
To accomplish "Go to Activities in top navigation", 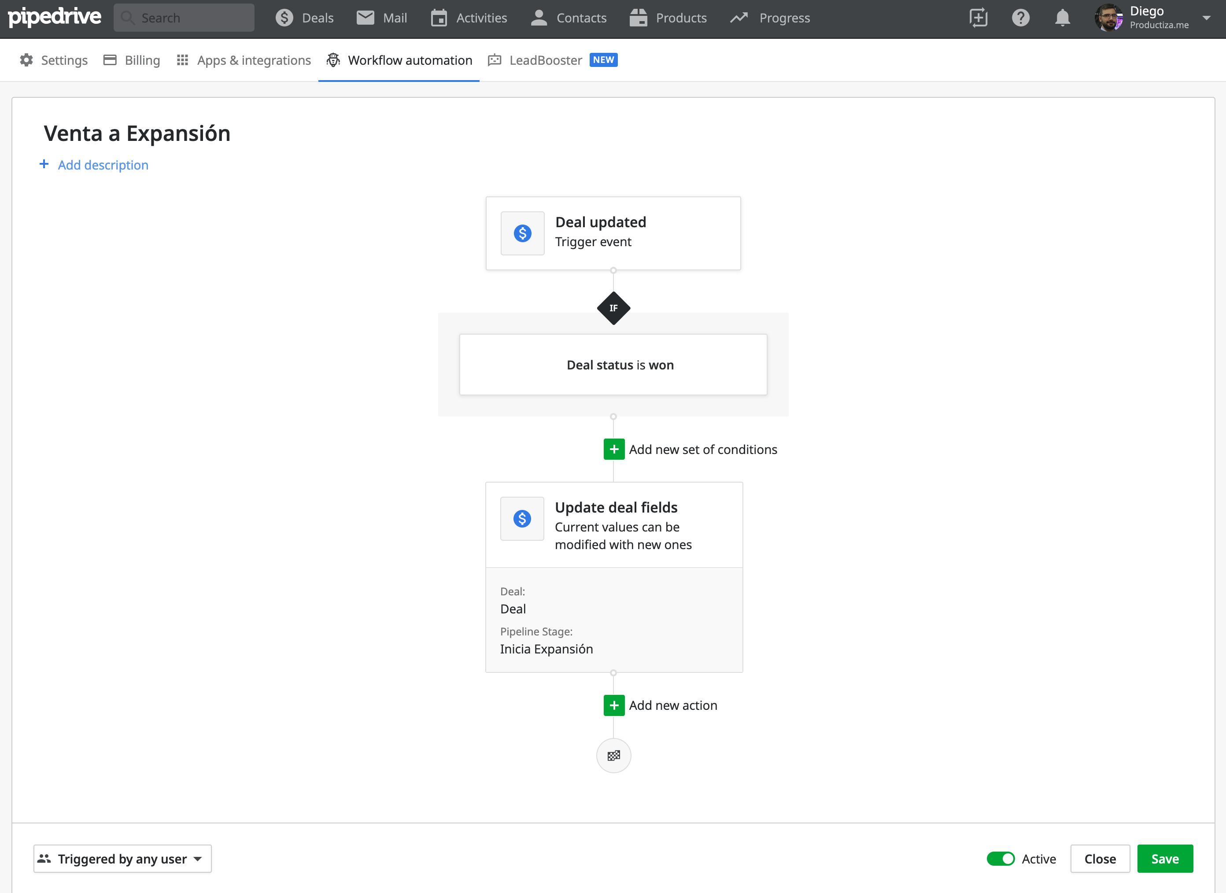I will click(x=469, y=18).
